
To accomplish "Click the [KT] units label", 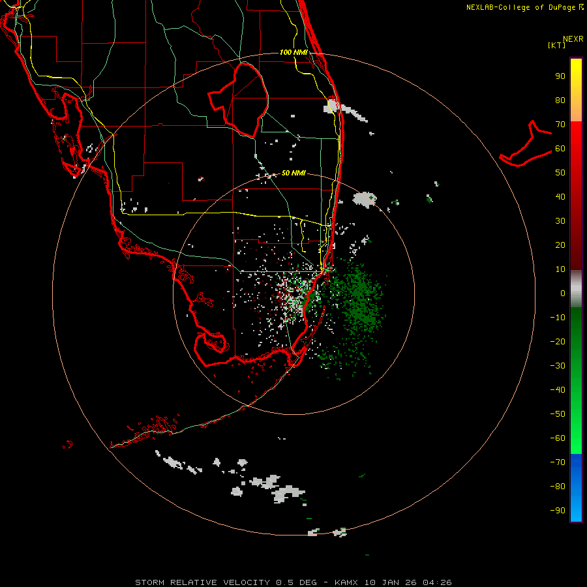I will click(x=556, y=45).
